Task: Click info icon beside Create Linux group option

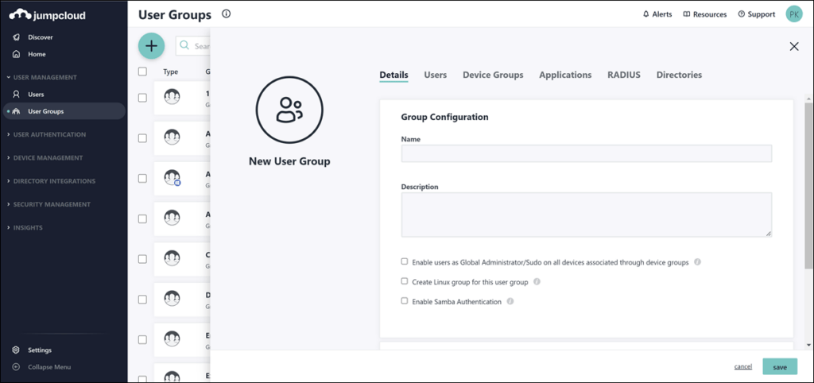Action: pos(537,282)
